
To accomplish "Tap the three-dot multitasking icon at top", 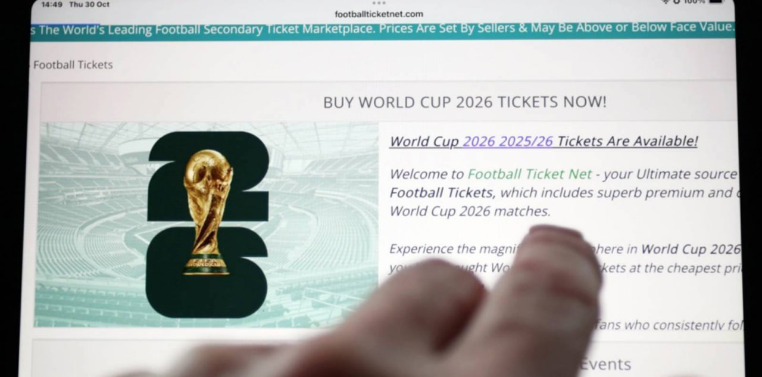I will pyautogui.click(x=379, y=3).
